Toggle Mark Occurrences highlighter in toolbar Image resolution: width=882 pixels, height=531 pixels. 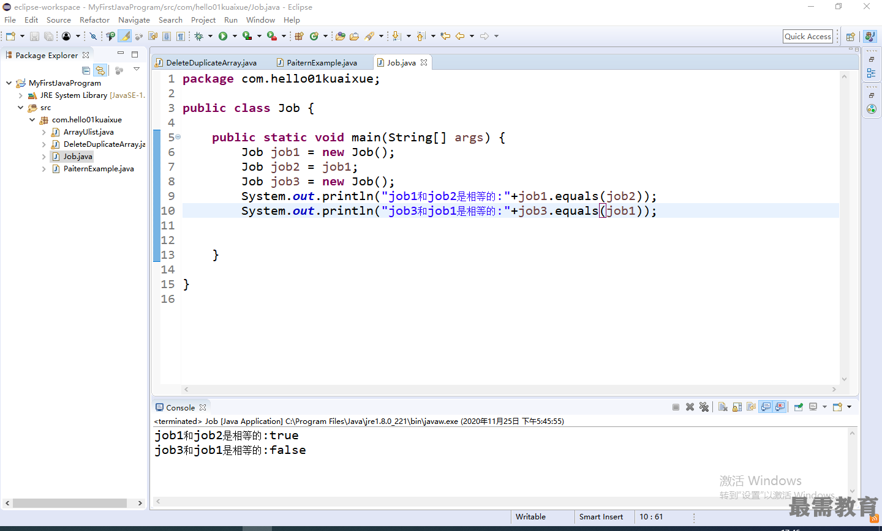pos(125,36)
